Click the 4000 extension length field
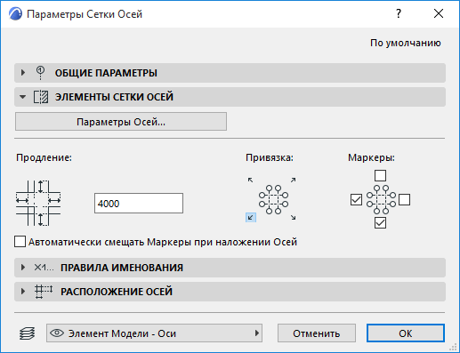This screenshot has width=460, height=353. pyautogui.click(x=139, y=204)
